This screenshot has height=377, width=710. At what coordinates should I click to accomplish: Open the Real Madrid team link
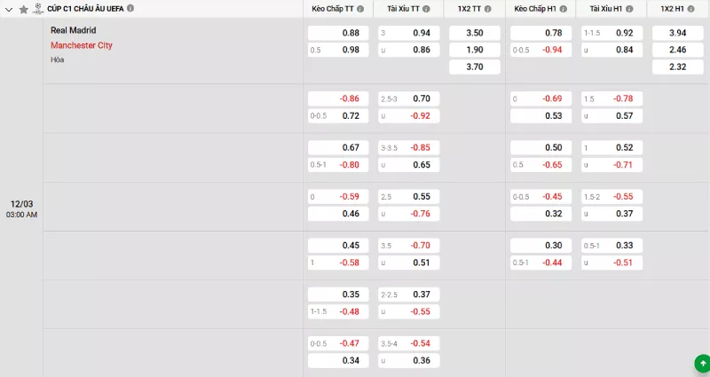tap(74, 30)
